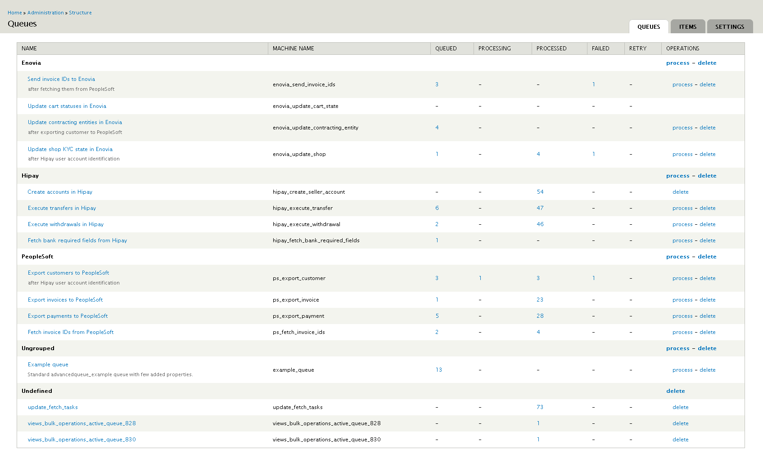Process ps_export_customer queue
Image resolution: width=763 pixels, height=458 pixels.
[682, 278]
